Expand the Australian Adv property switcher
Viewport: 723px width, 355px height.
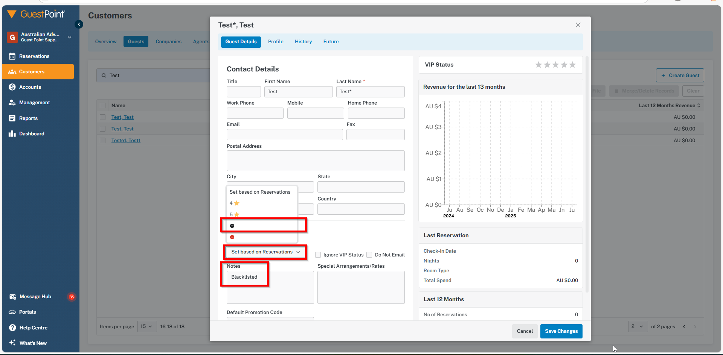click(x=70, y=37)
